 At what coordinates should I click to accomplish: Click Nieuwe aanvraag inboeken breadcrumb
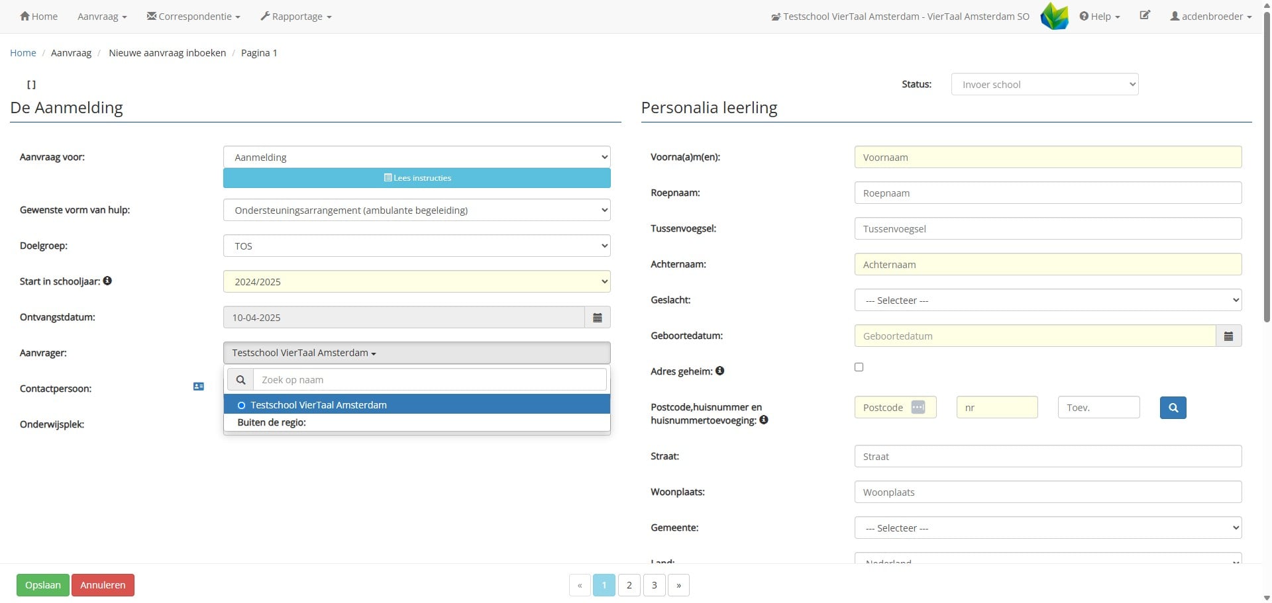[167, 53]
